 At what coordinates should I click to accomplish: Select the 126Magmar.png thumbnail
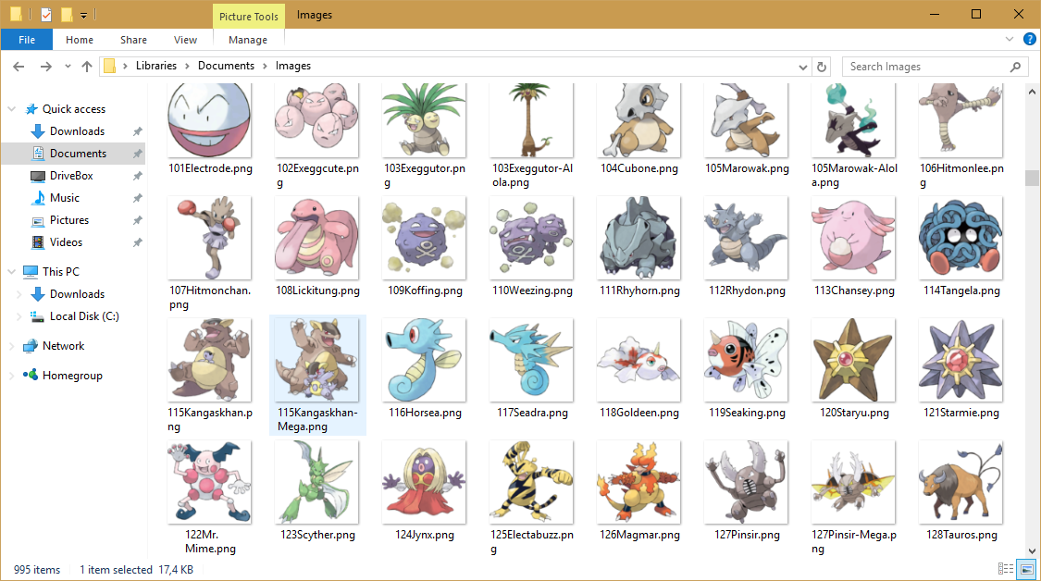coord(638,482)
